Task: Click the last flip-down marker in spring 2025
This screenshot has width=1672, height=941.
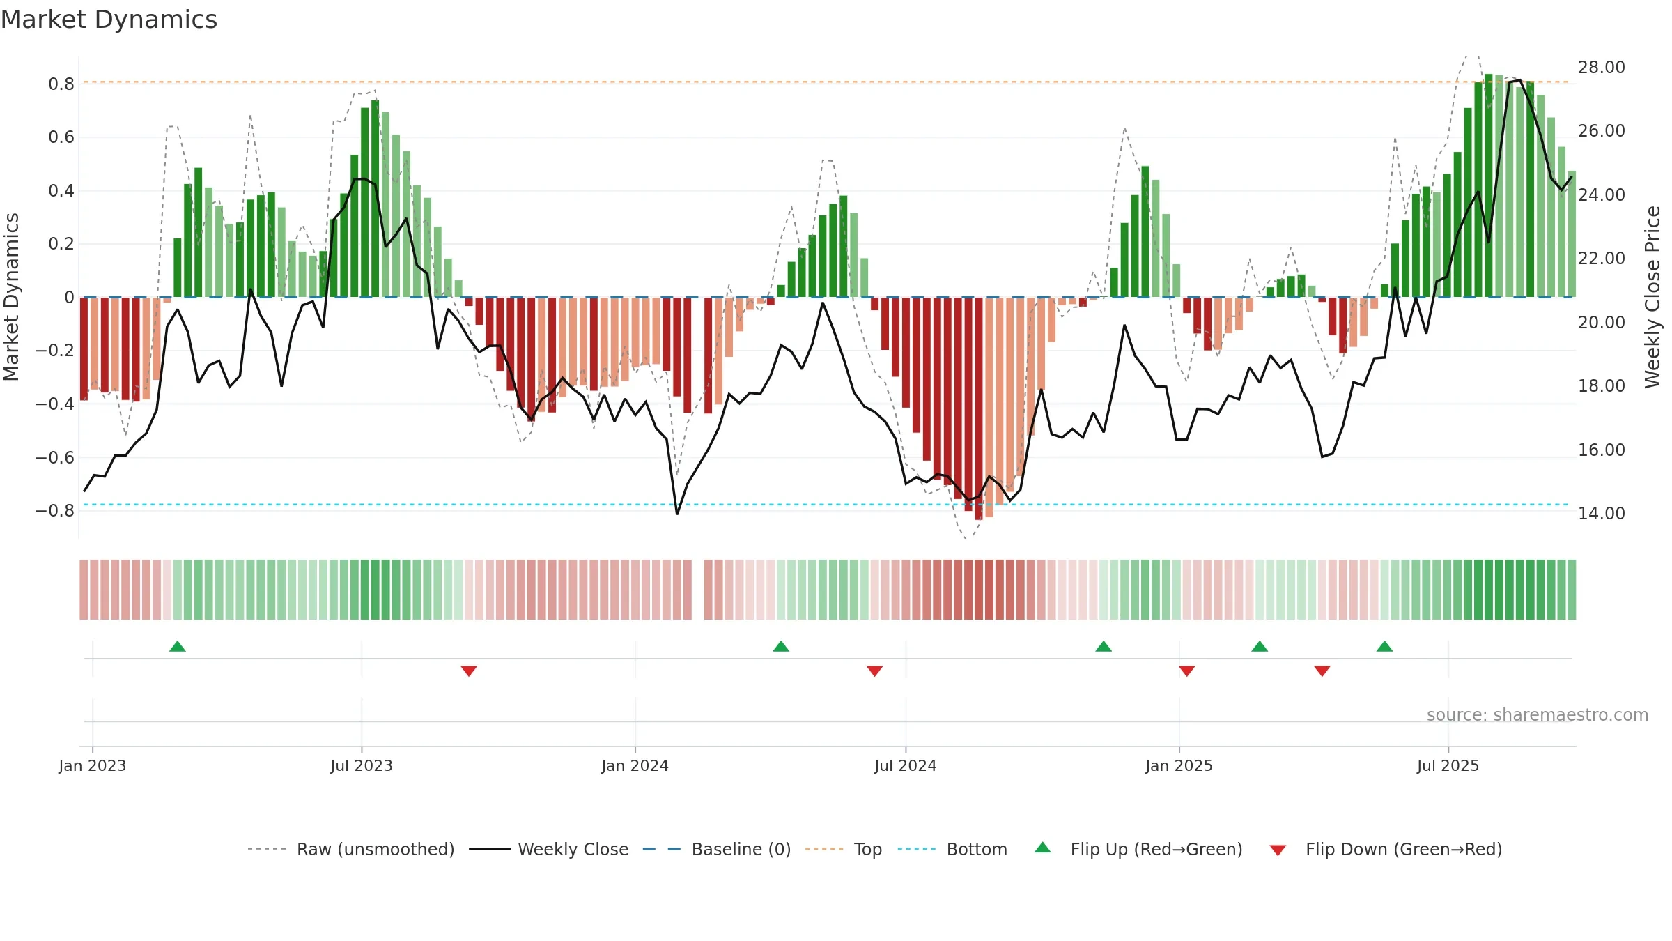Action: pyautogui.click(x=1322, y=671)
